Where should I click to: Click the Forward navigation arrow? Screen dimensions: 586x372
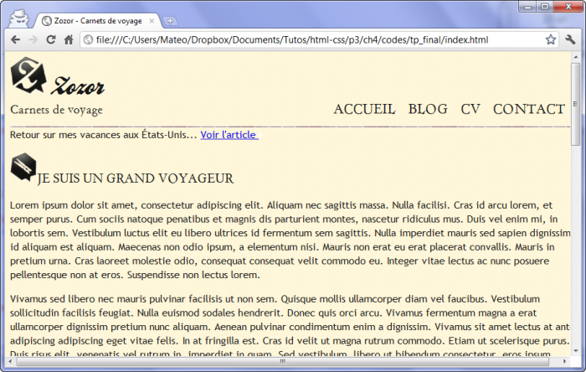coord(33,39)
